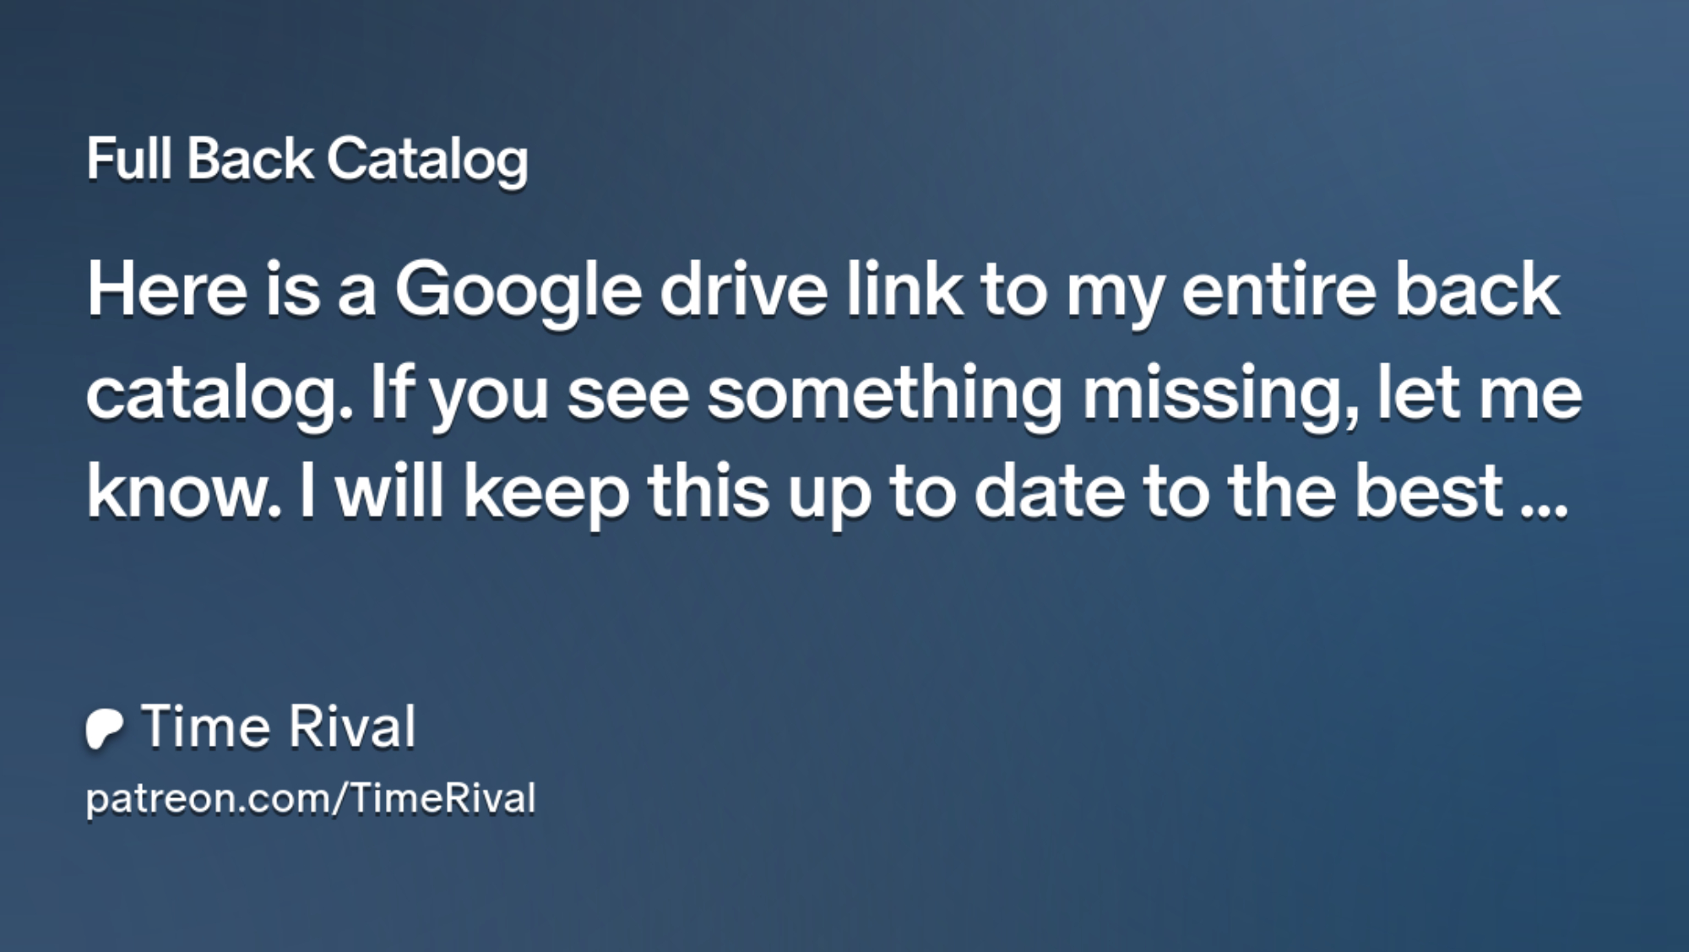The height and width of the screenshot is (952, 1689).
Task: Click the second line starting with "catalog."
Action: pyautogui.click(x=833, y=393)
